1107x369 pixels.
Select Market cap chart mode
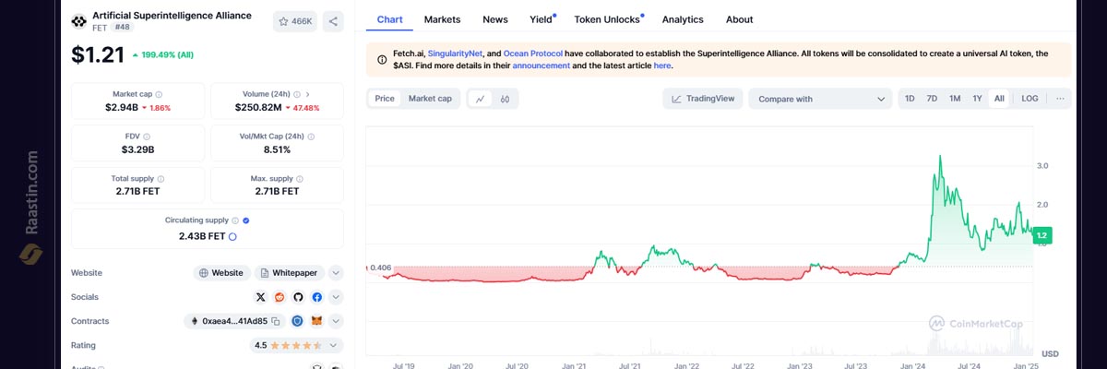[x=430, y=99]
